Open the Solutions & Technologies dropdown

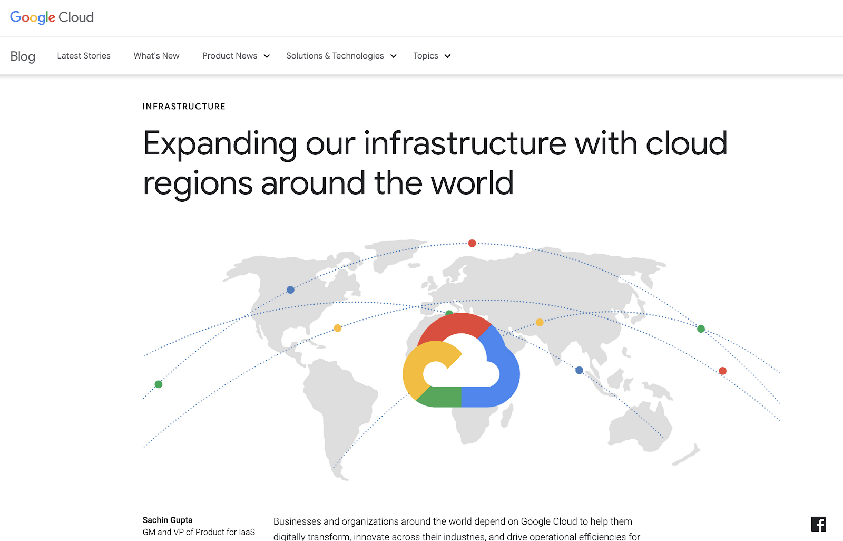click(340, 56)
